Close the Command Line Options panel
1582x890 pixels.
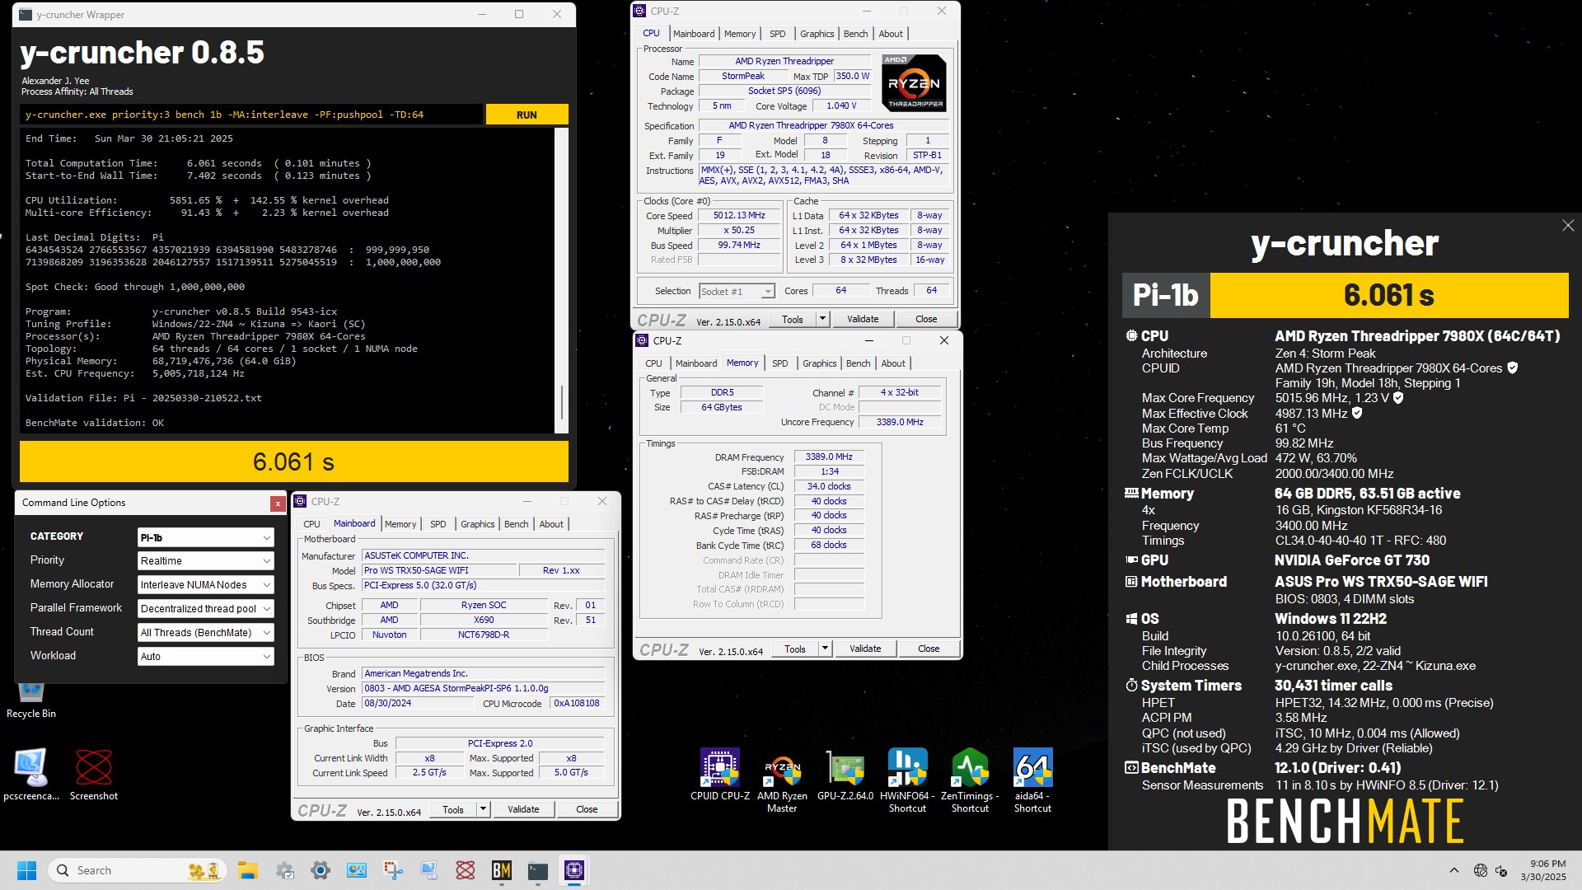coord(278,504)
